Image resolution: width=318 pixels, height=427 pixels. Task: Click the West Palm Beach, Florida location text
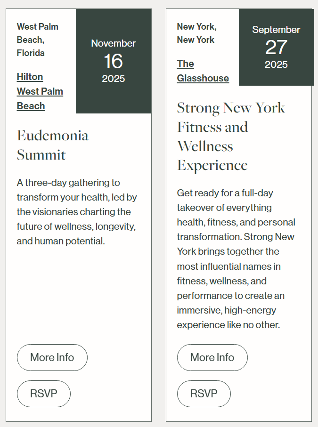pyautogui.click(x=38, y=40)
